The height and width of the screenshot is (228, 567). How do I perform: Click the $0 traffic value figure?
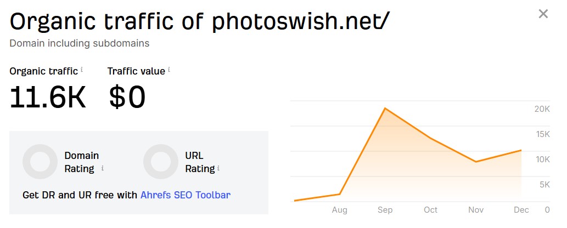[x=127, y=97]
